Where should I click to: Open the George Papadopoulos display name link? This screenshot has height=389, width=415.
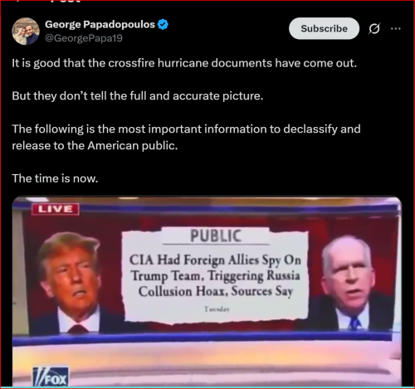pyautogui.click(x=100, y=24)
